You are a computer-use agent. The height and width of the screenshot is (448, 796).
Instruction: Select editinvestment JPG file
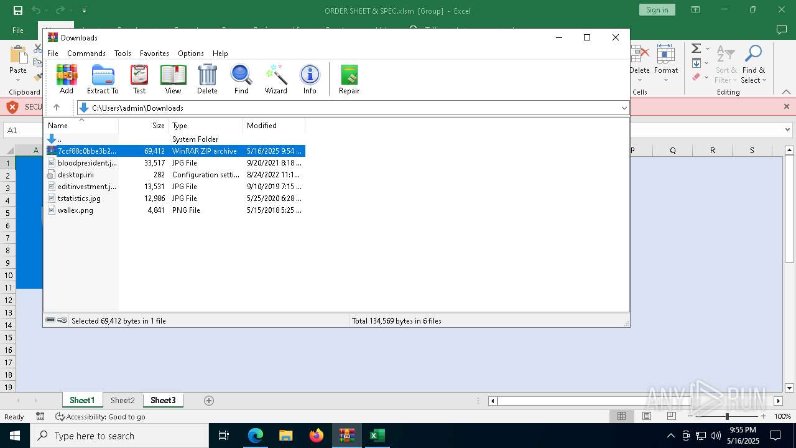(175, 187)
